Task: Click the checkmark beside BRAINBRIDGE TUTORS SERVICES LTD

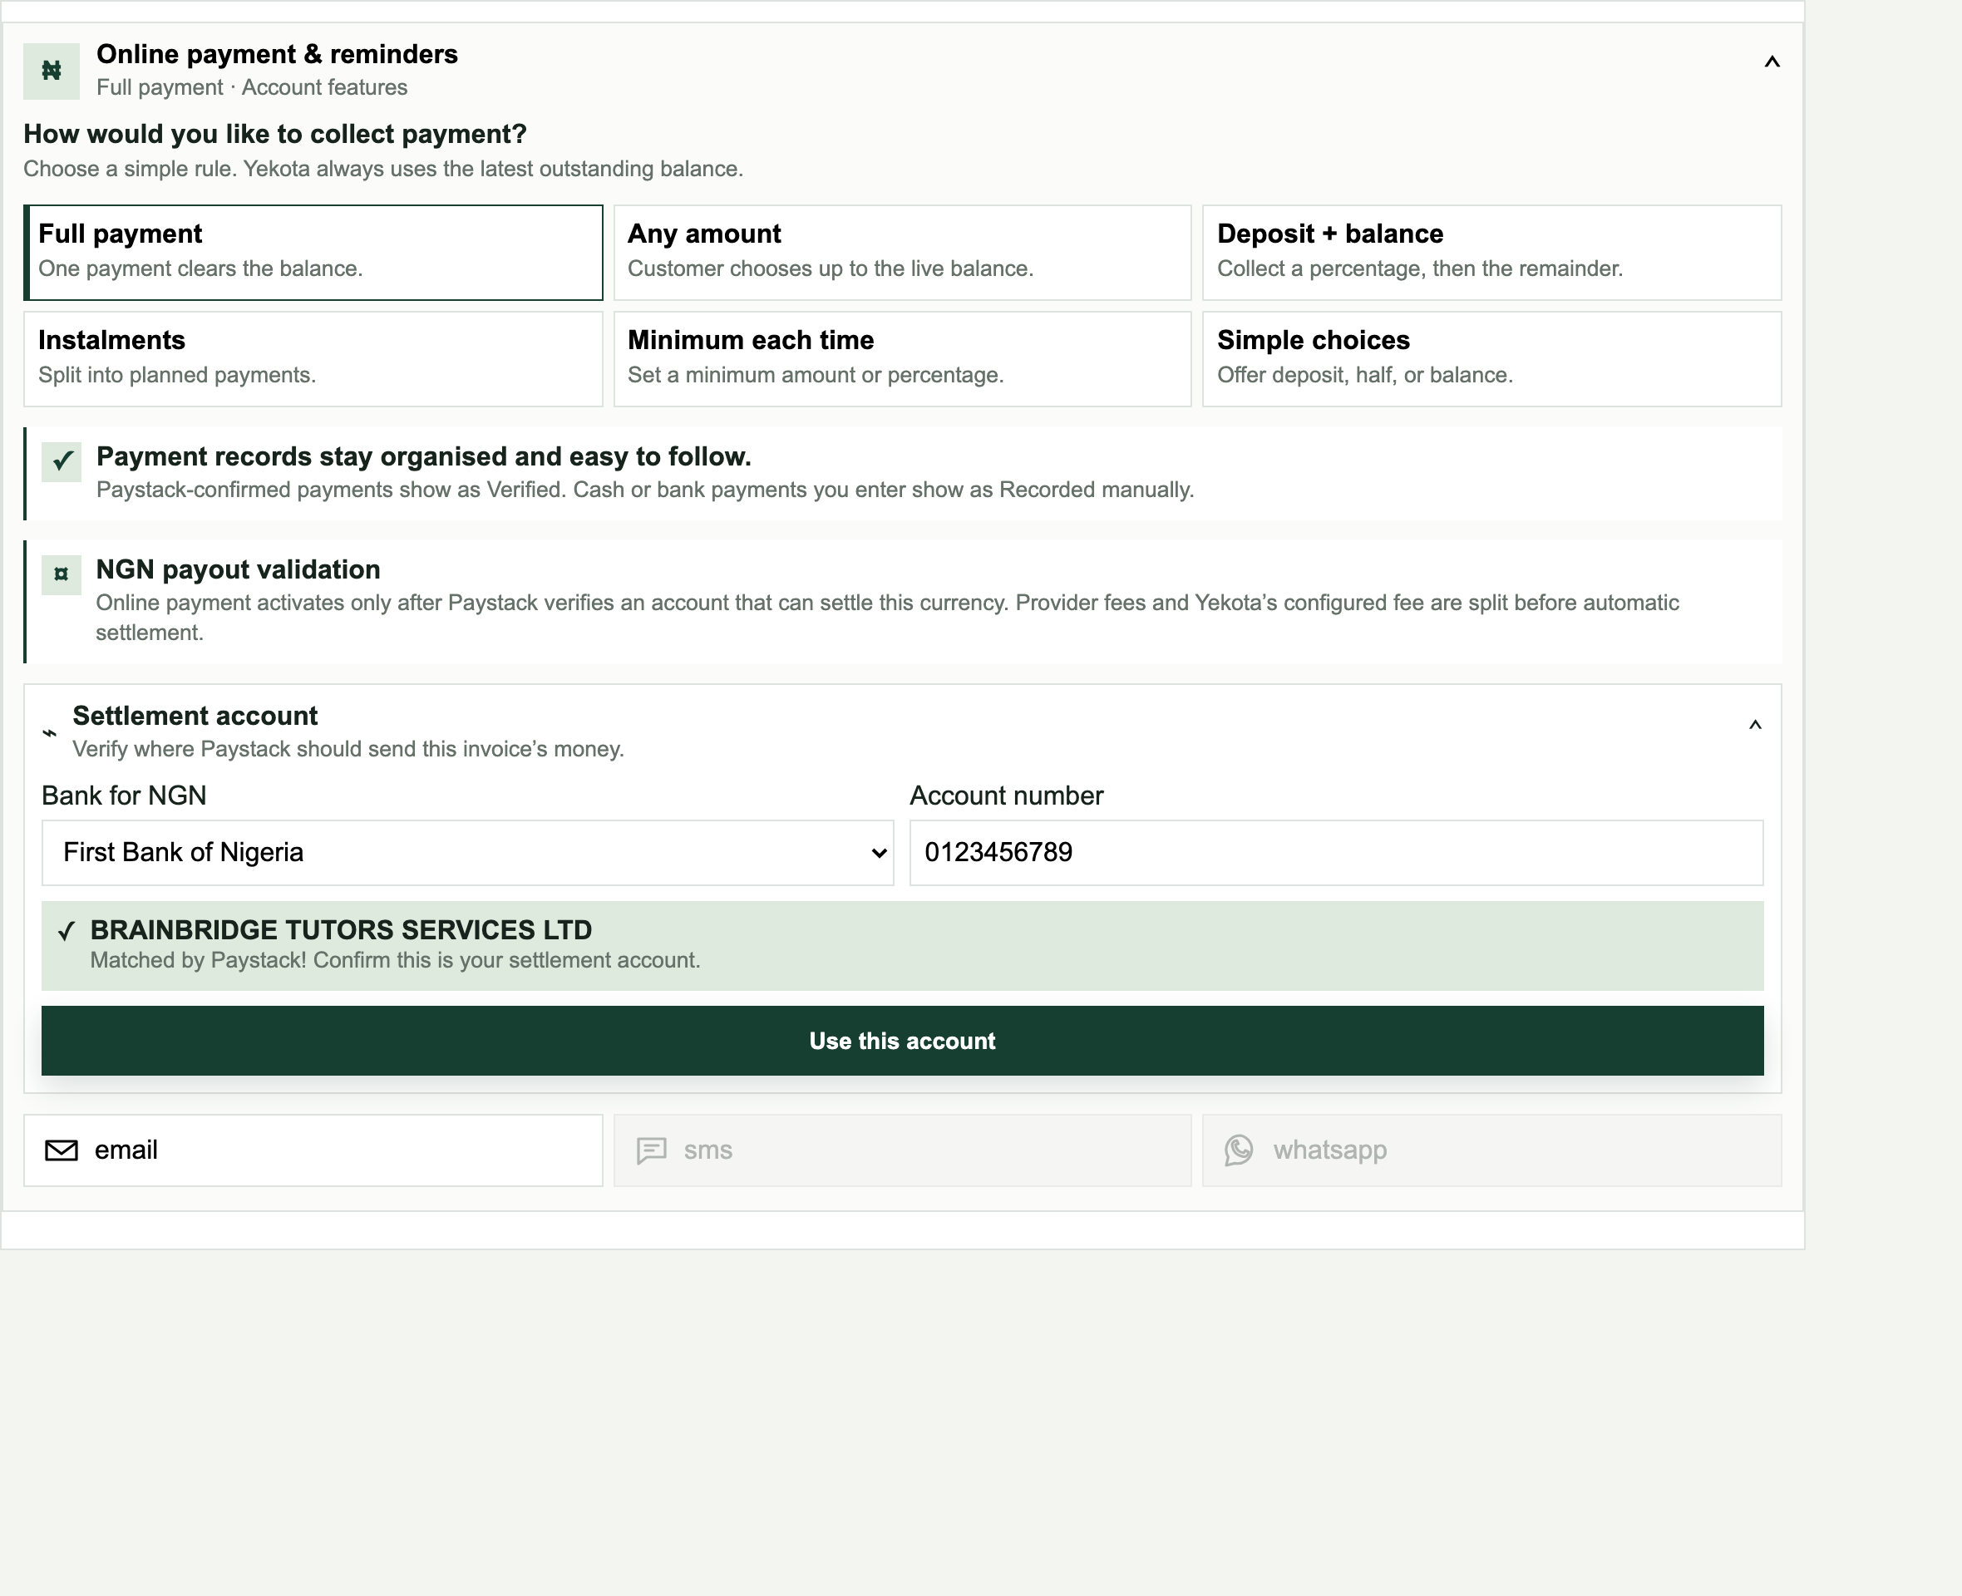Action: pos(67,931)
